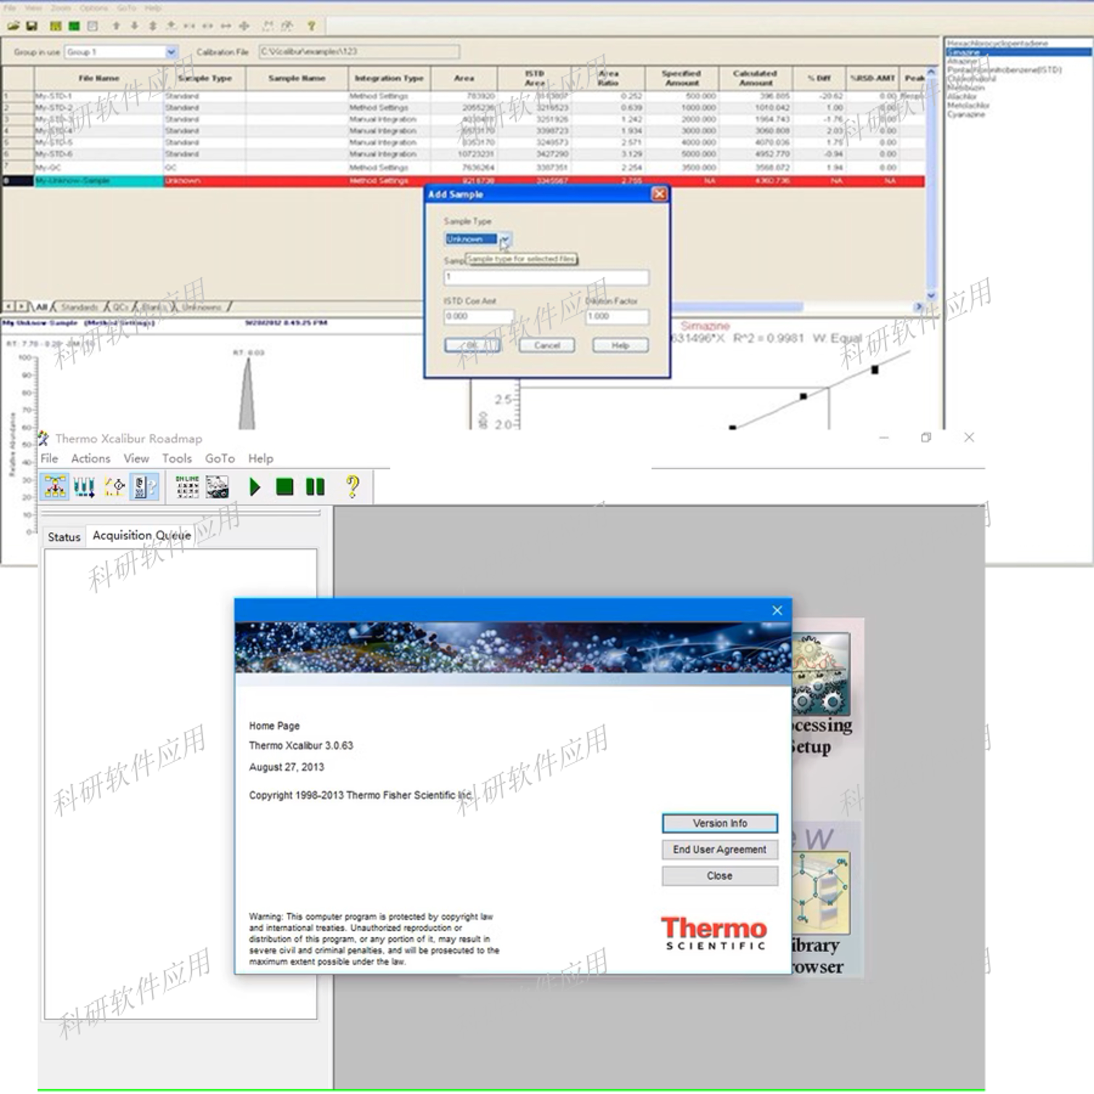Close the Add Sample dialog with red X

[659, 194]
